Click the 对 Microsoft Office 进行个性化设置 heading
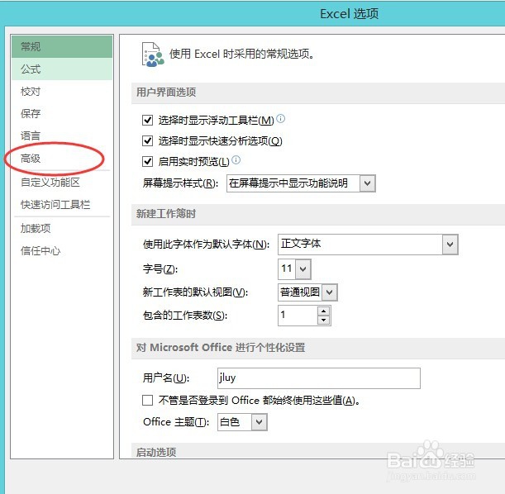505x494 pixels. [221, 348]
